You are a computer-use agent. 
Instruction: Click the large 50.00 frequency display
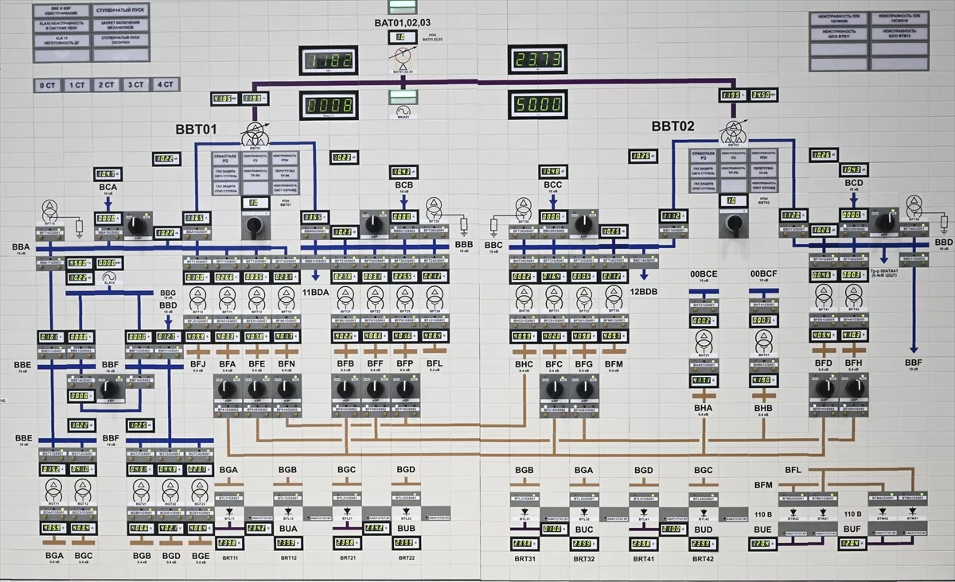(x=539, y=104)
